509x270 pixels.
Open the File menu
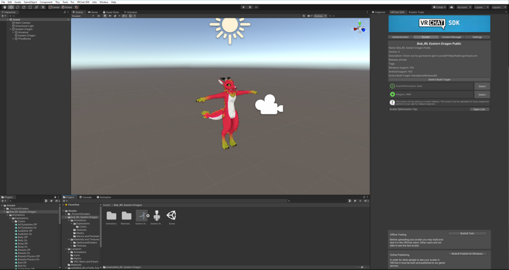tap(3, 2)
